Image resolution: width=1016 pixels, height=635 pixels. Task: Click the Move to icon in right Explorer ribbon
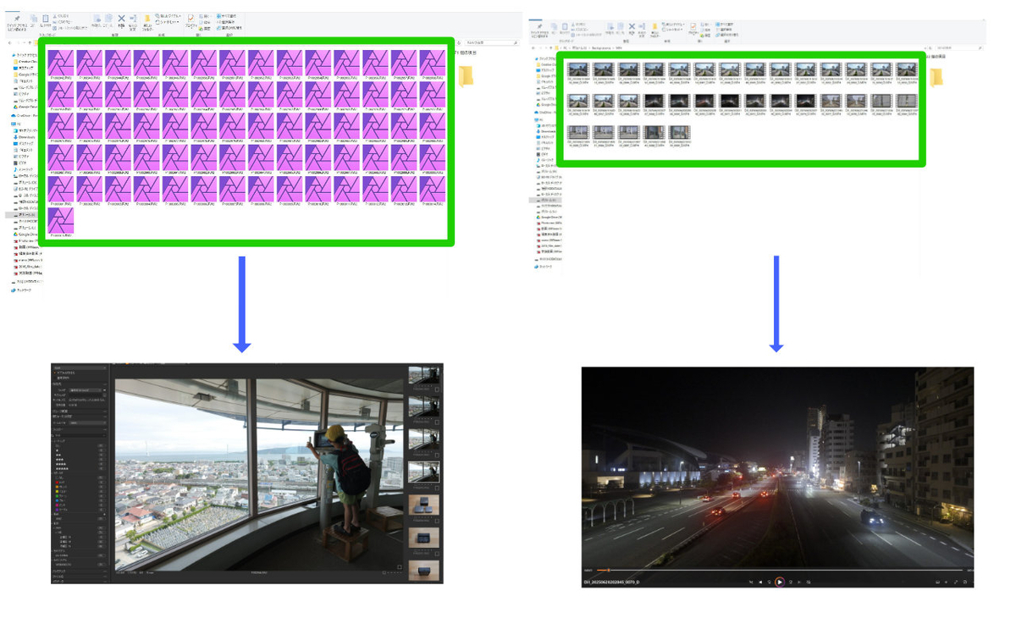point(610,27)
